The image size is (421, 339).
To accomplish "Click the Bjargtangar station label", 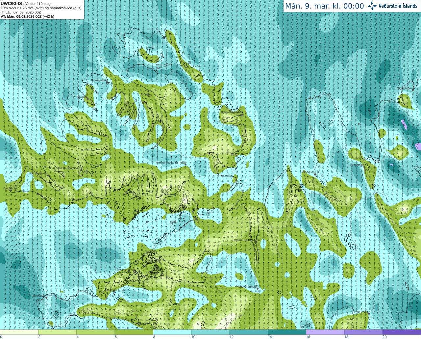I will tap(11, 189).
